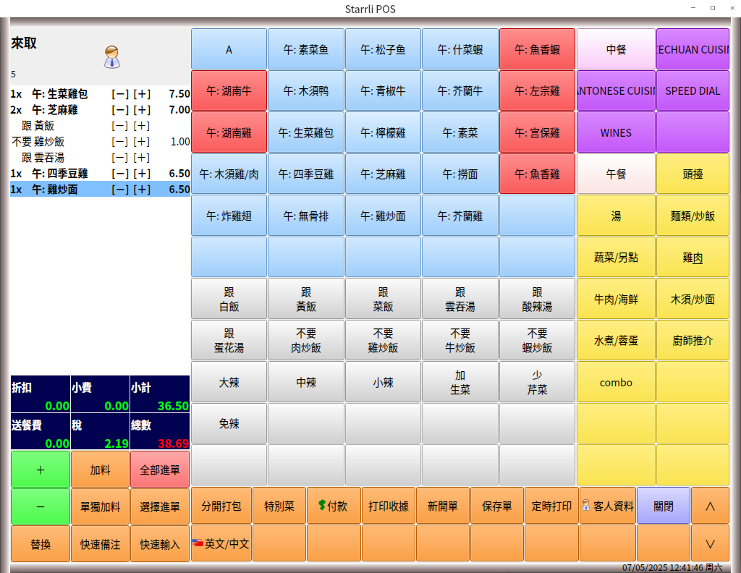
Task: Switch language with the 英文/中文 flag button
Action: pyautogui.click(x=221, y=543)
